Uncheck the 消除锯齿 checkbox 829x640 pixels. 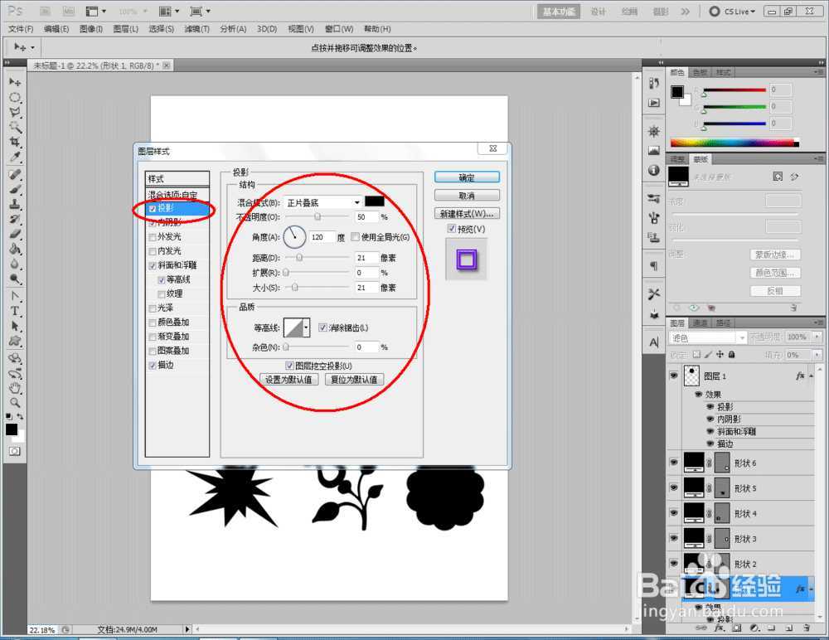click(x=323, y=327)
